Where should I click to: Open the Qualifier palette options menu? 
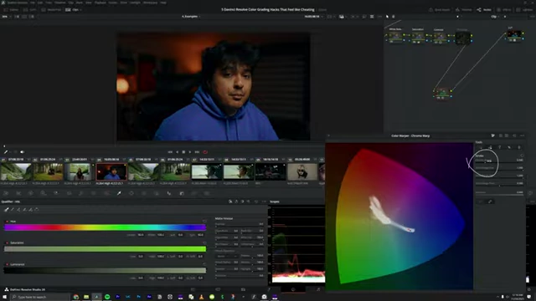click(x=264, y=202)
